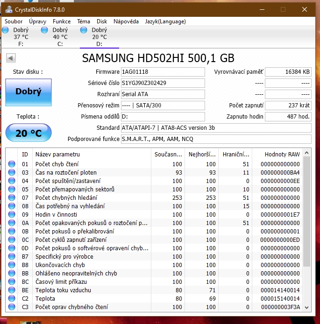Click status orb for drive D:

pyautogui.click(x=84, y=30)
